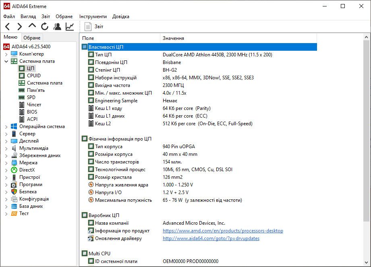371x267 pixels.
Task: Click the Програми camera icon
Action: click(x=14, y=185)
